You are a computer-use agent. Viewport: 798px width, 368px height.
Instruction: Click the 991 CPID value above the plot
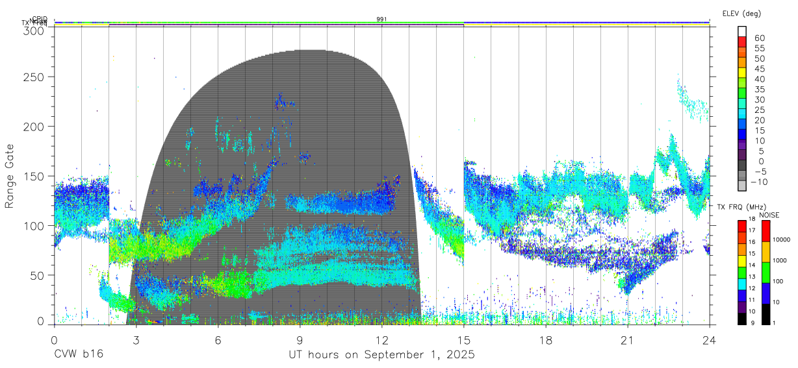[381, 19]
